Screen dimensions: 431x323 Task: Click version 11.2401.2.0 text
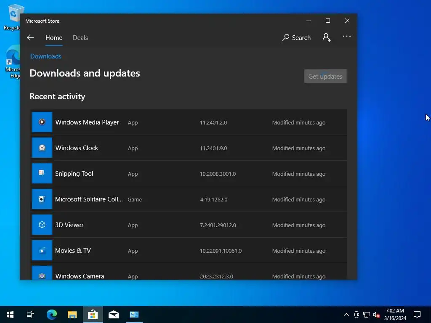pos(213,123)
